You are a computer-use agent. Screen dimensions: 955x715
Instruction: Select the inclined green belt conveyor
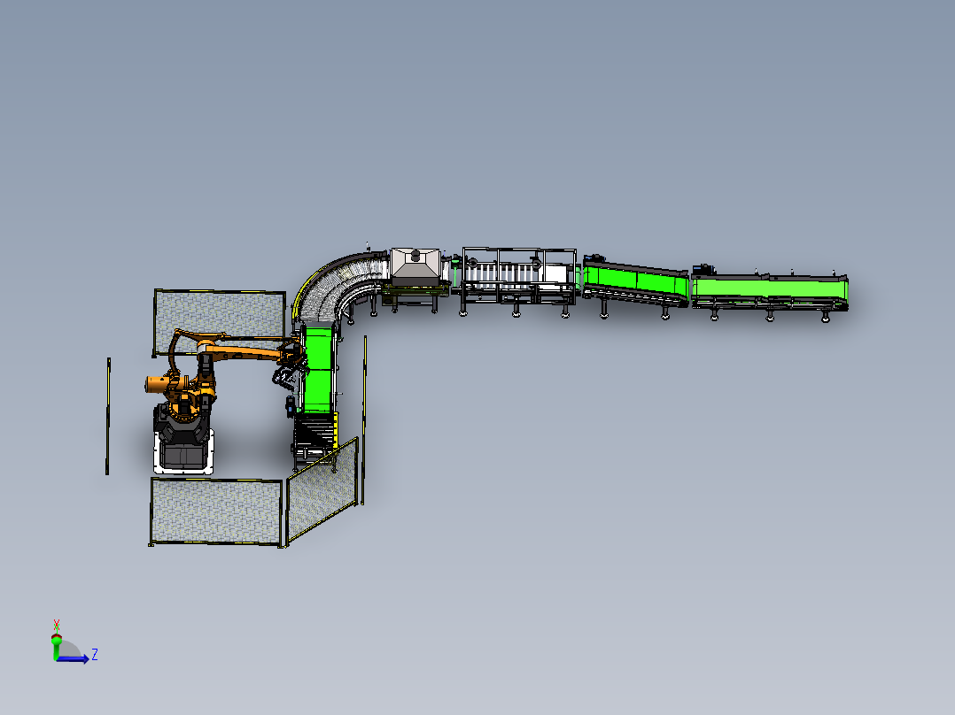click(x=635, y=281)
